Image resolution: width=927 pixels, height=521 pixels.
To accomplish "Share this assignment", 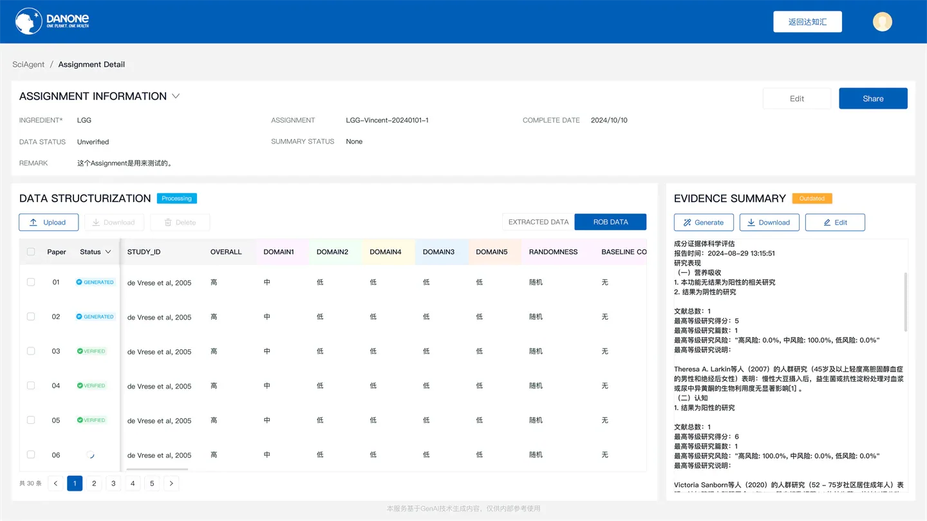I will point(873,98).
